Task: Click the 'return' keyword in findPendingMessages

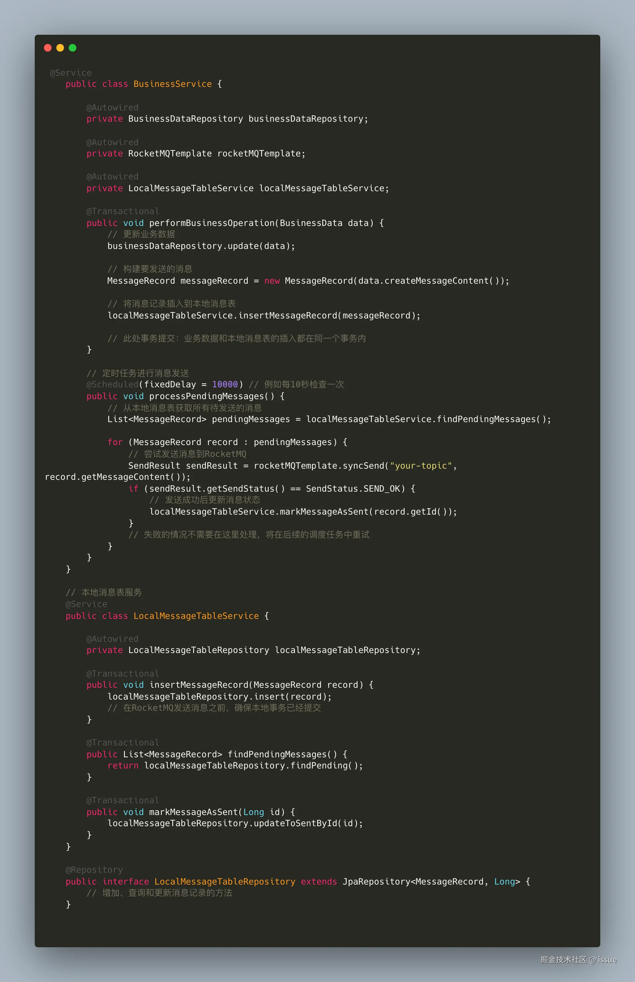Action: (x=123, y=766)
